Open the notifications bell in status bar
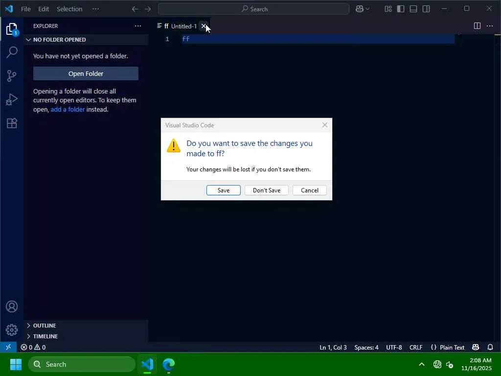501x376 pixels. tap(490, 347)
